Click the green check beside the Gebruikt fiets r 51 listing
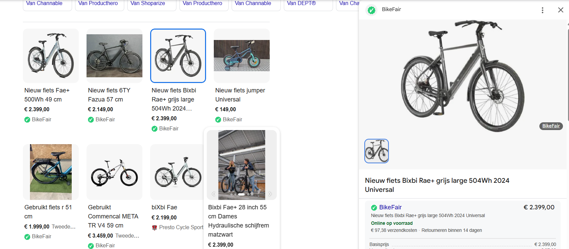 [x=27, y=237]
